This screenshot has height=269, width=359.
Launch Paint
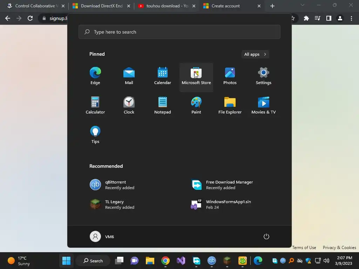[196, 106]
